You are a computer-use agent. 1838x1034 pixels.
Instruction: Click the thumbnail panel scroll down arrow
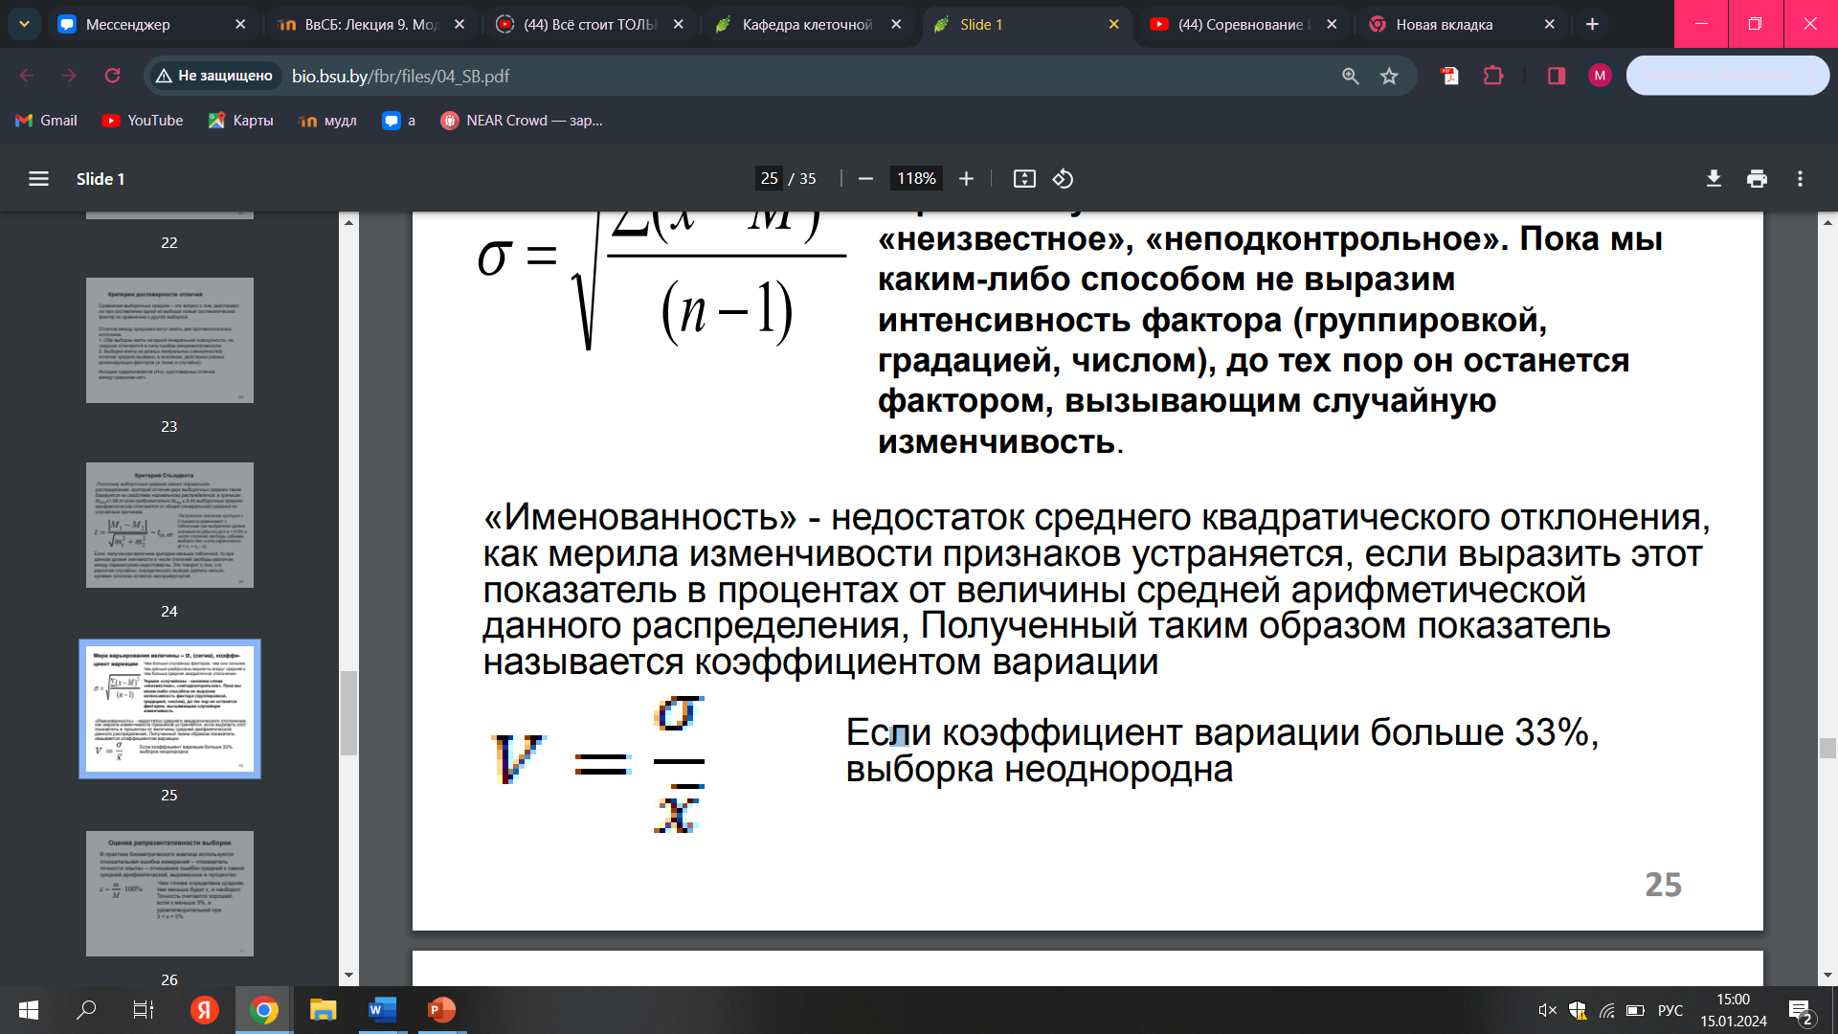tap(348, 976)
